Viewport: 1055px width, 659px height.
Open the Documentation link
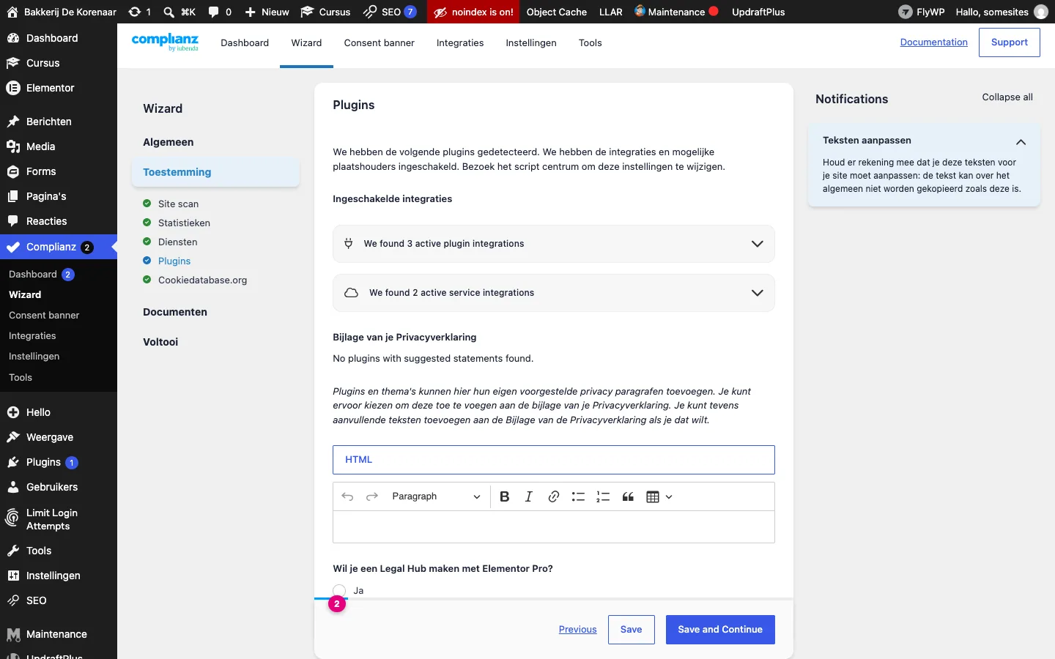[x=933, y=42]
